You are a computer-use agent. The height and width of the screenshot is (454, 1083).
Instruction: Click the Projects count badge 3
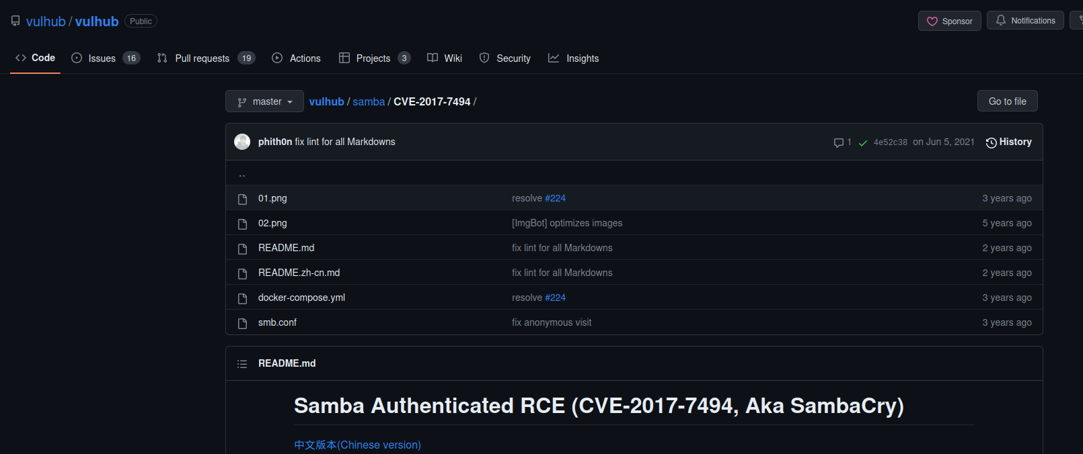tap(404, 58)
